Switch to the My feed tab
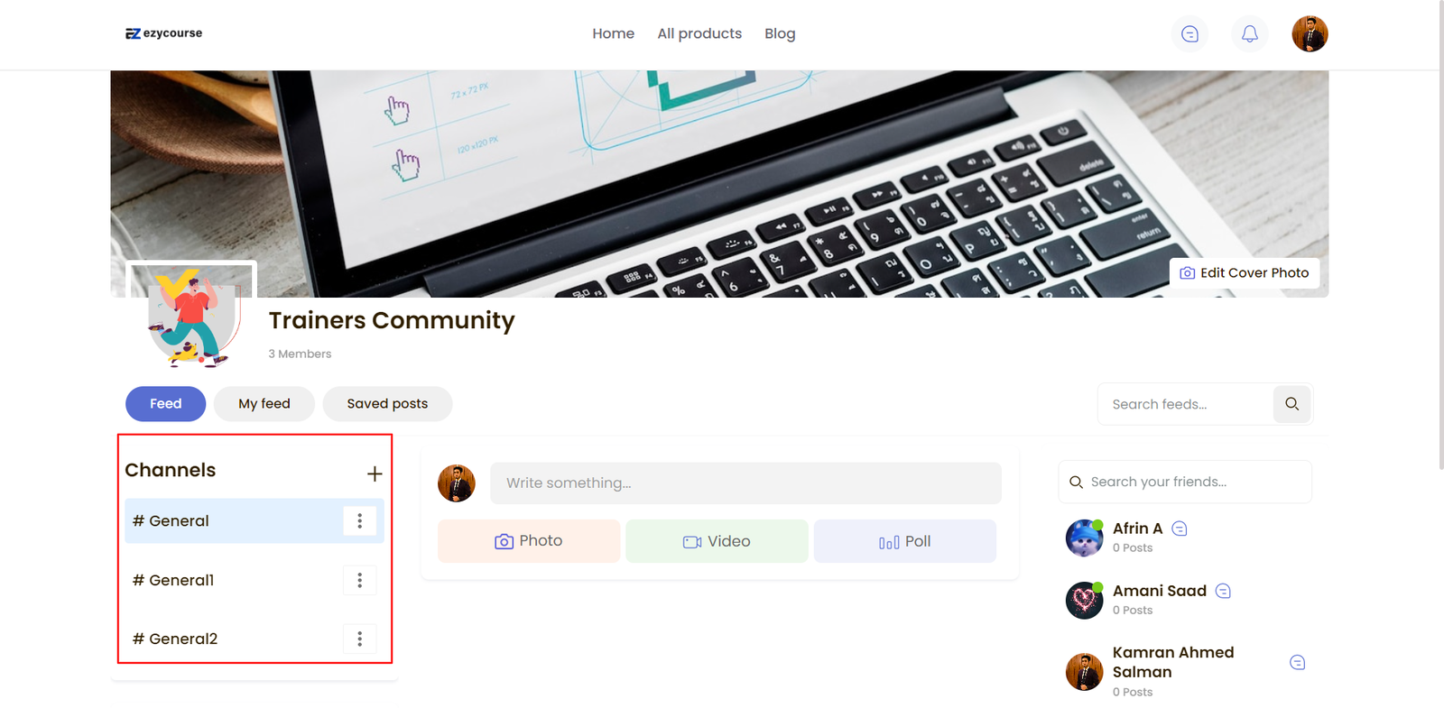 pyautogui.click(x=264, y=404)
